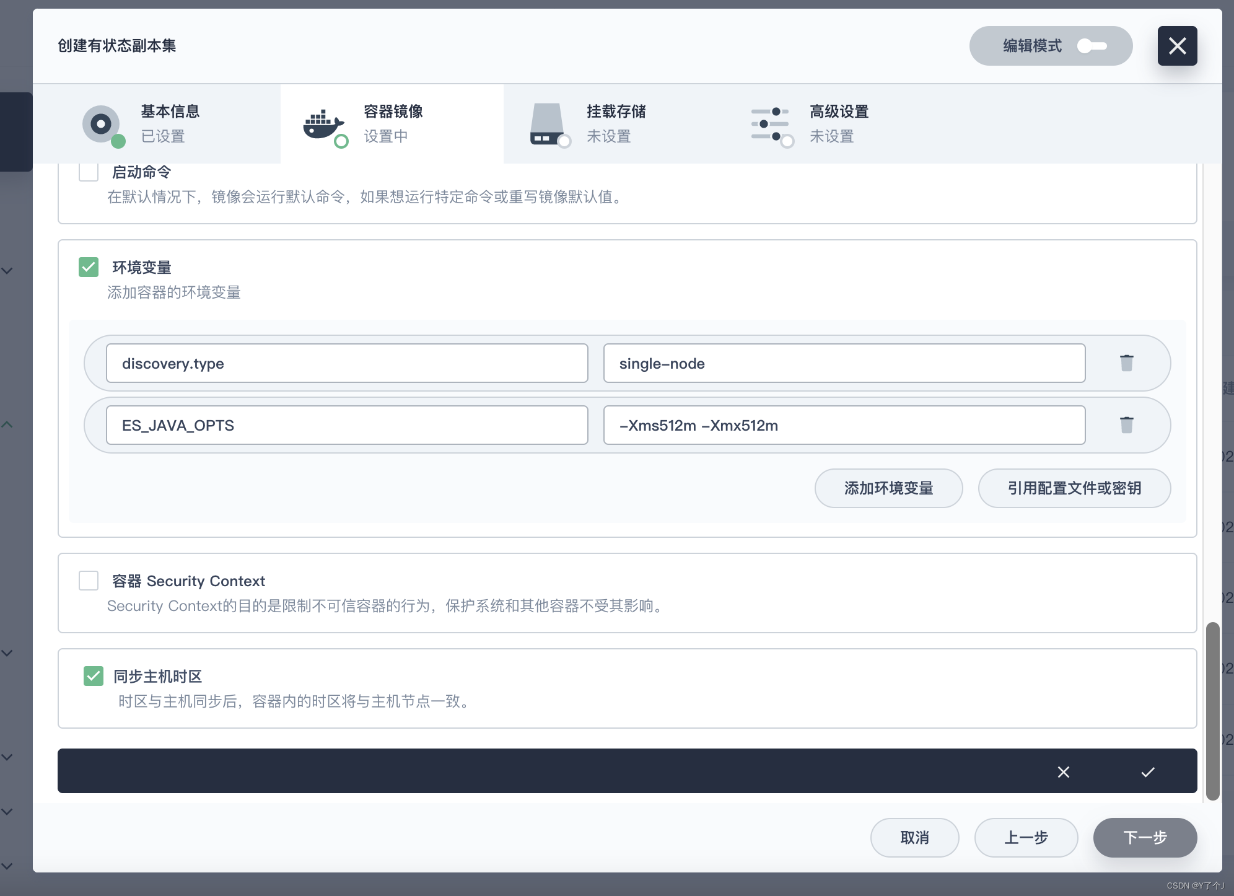Click the 创建有状态副本集 dialog title
The image size is (1234, 896).
pos(117,46)
